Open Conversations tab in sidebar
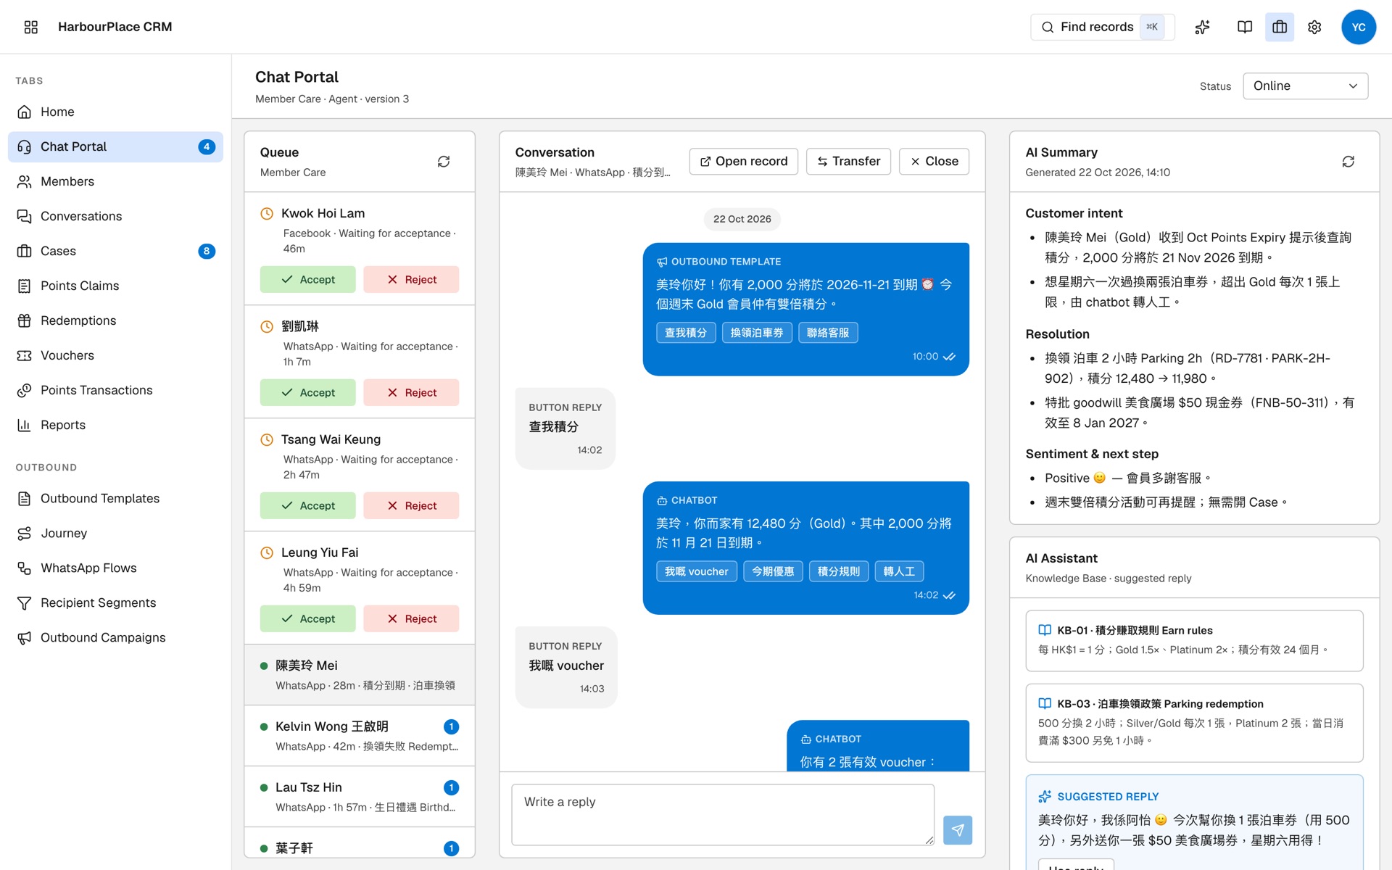The height and width of the screenshot is (870, 1392). 116,216
